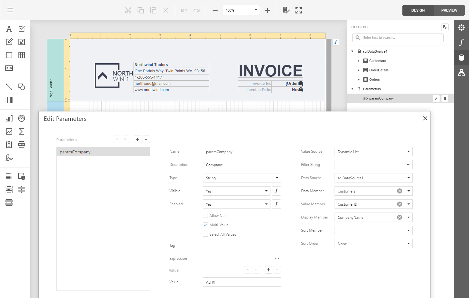Viewport: 469px width, 298px height.
Task: Switch to the Preview tab
Action: click(x=449, y=10)
